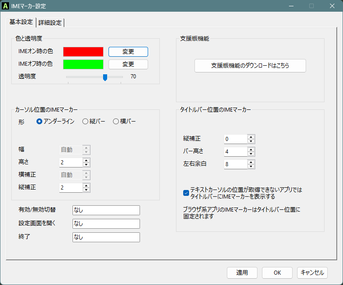Click the 設定画面を開く hotkey field

coord(106,224)
